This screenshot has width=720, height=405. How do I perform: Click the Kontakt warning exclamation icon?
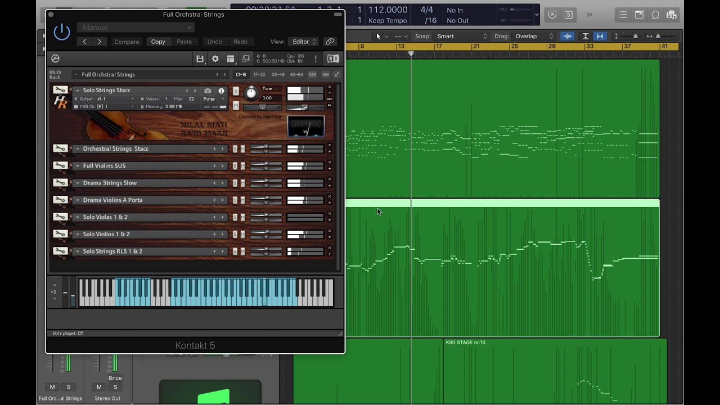point(316,58)
